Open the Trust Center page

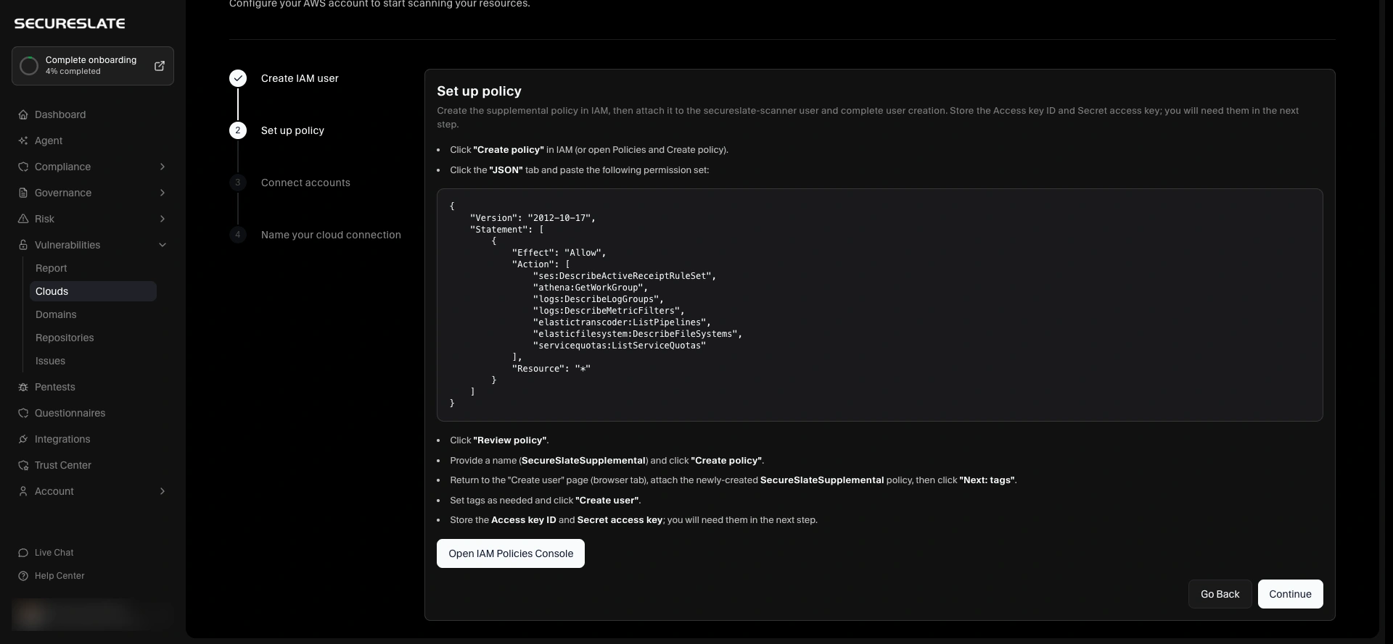(93, 465)
